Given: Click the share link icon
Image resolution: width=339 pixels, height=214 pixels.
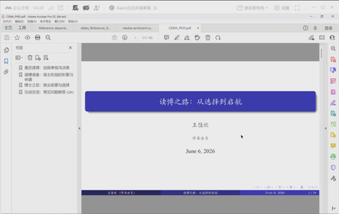Looking at the screenshot, I should 311,38.
